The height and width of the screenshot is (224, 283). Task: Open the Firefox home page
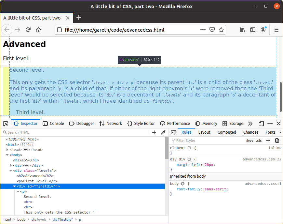pos(38,30)
